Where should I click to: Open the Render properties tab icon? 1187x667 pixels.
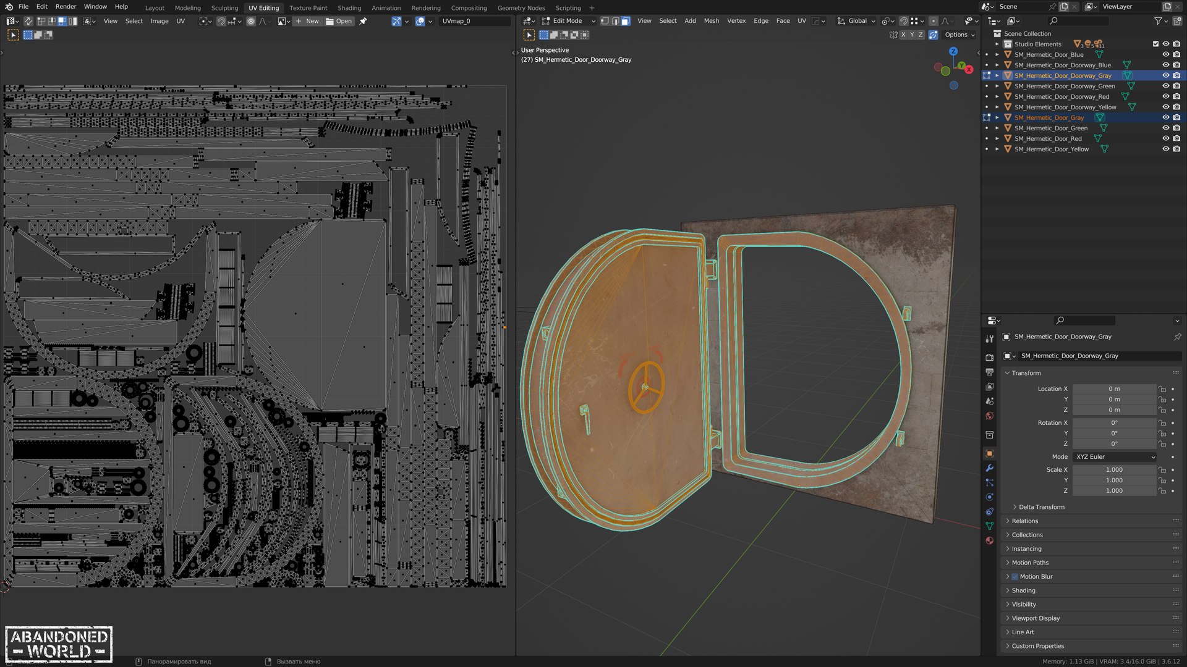989,358
